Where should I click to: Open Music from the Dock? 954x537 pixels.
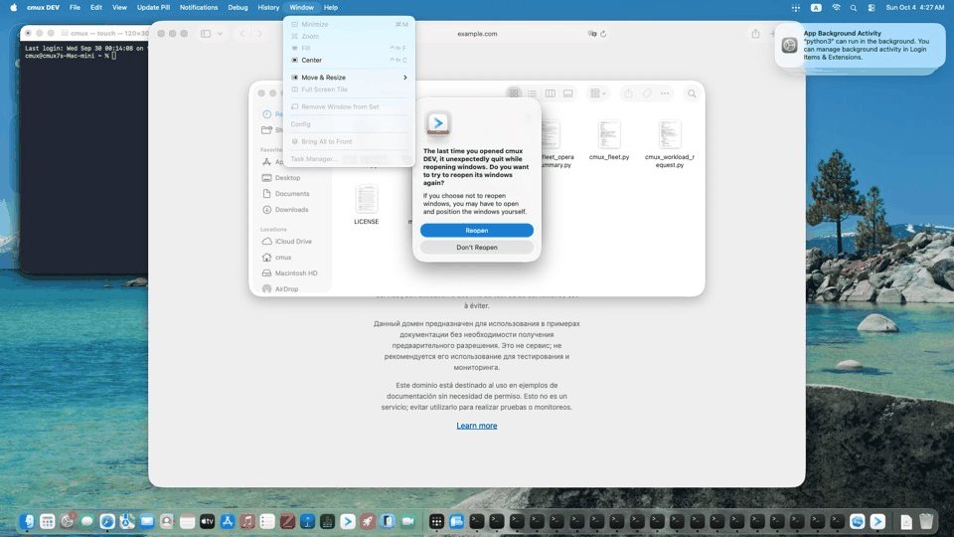tap(247, 521)
